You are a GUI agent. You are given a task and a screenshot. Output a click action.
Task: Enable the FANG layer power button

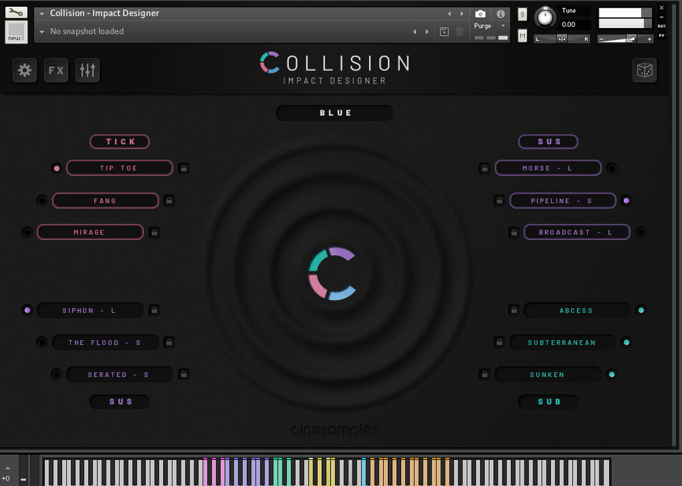[42, 200]
